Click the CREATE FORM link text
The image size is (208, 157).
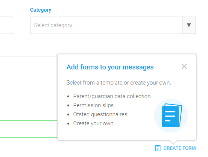(179, 148)
